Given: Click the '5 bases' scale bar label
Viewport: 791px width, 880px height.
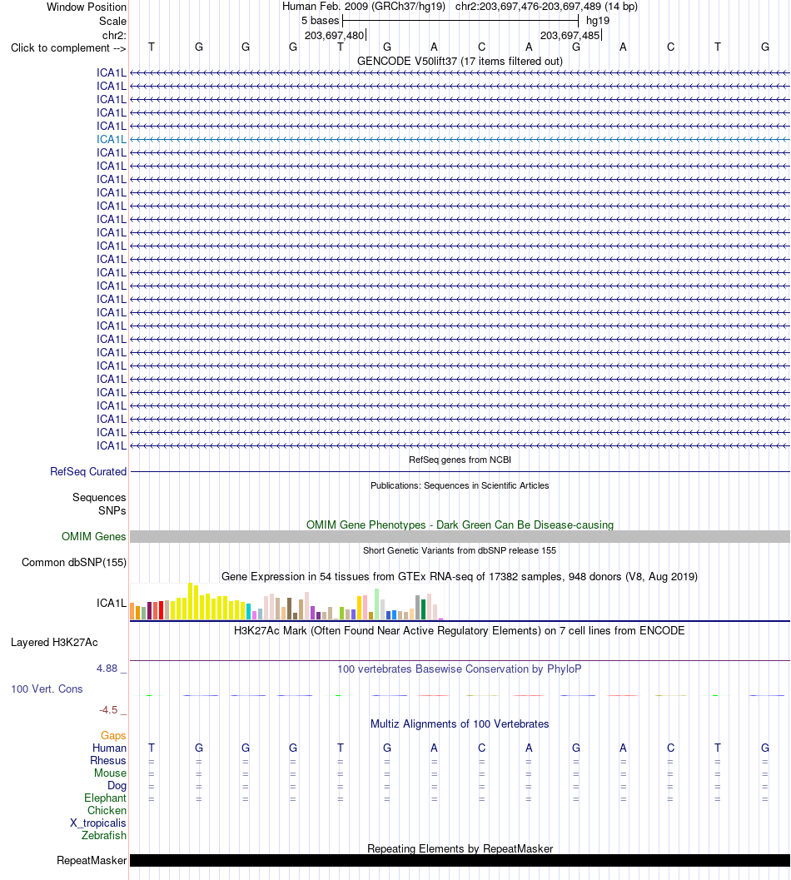Looking at the screenshot, I should [x=320, y=21].
